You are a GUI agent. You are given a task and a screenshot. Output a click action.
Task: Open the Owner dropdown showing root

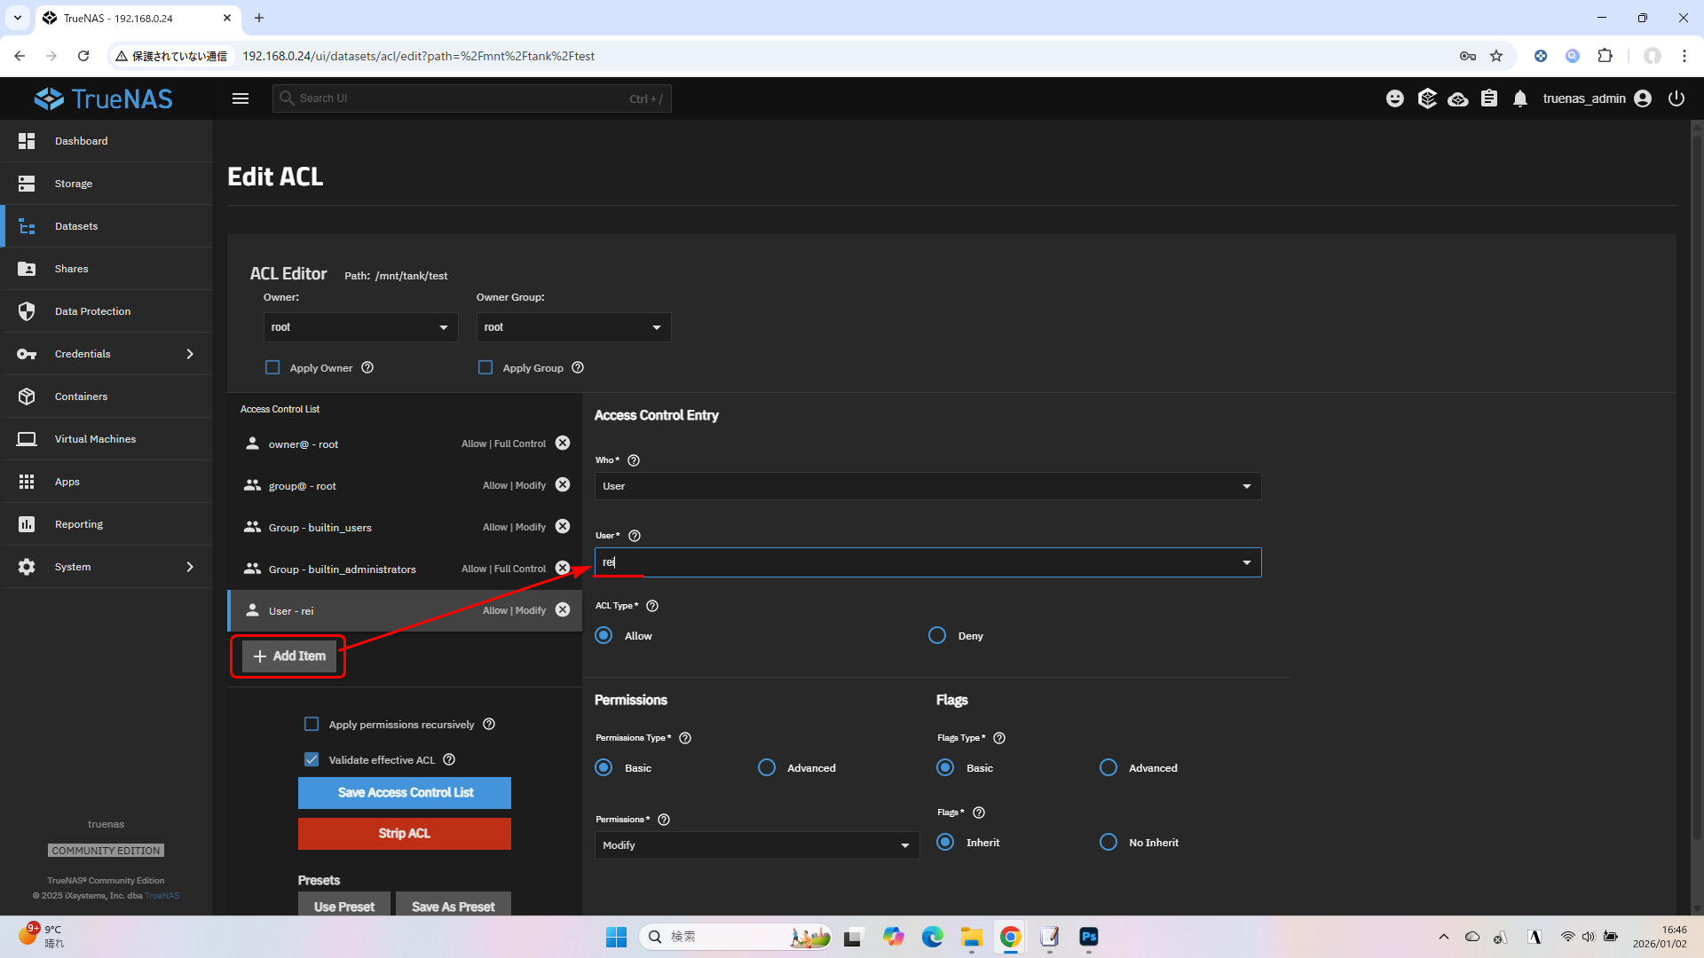pyautogui.click(x=360, y=327)
